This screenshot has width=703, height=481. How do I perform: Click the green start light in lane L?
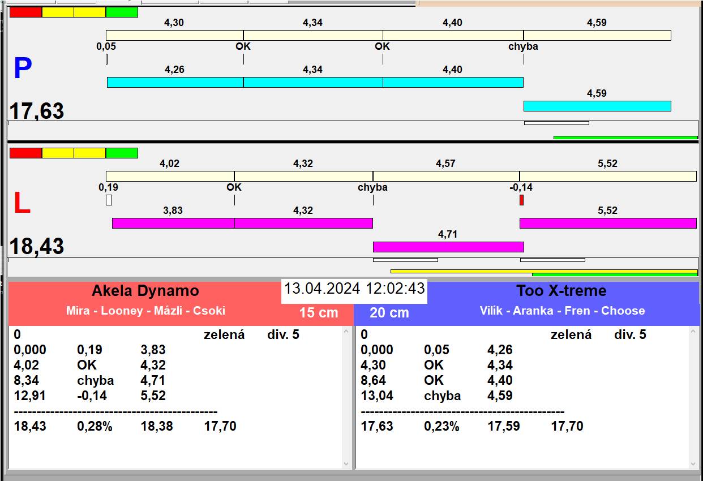[122, 153]
